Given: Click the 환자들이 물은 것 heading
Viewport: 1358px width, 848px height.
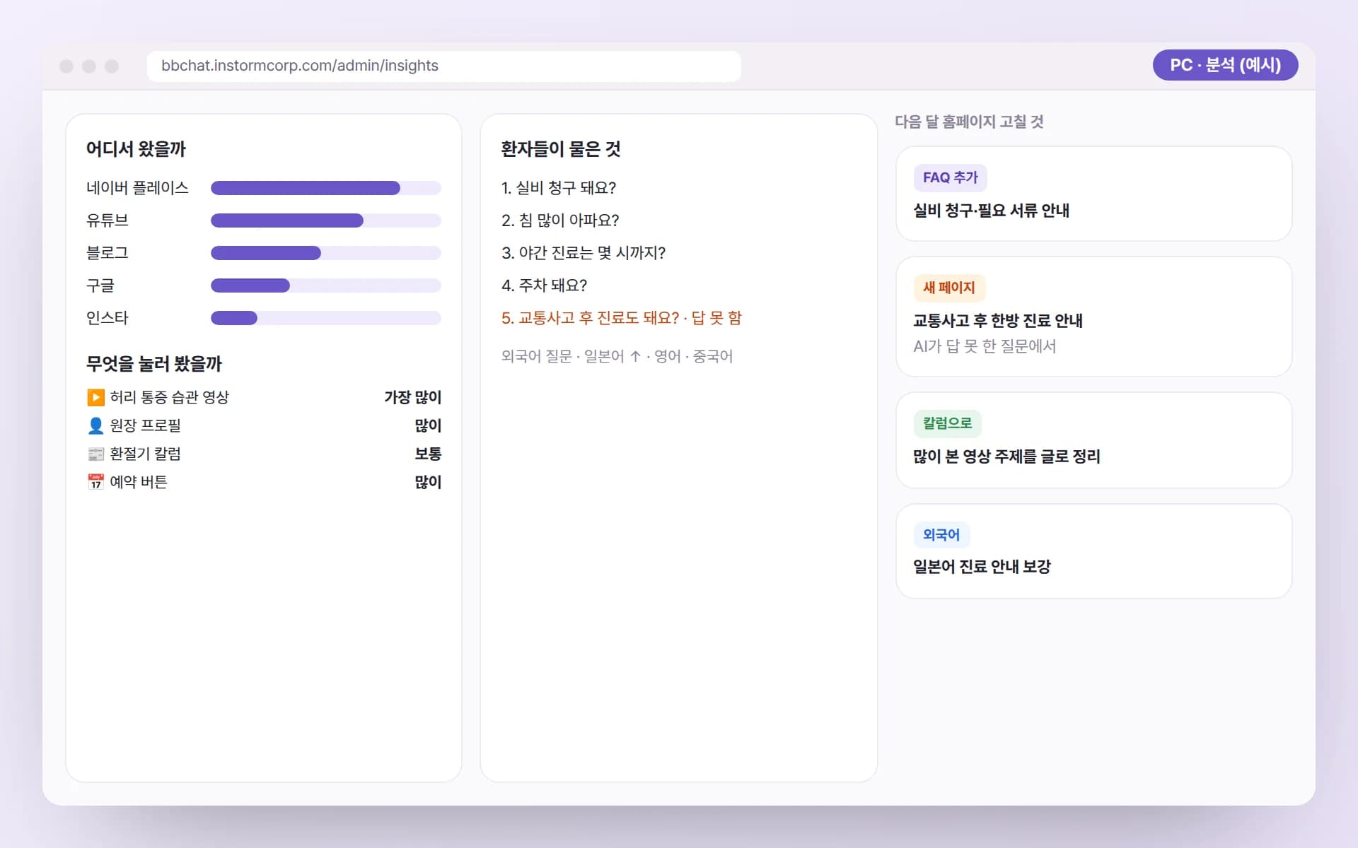Looking at the screenshot, I should (x=561, y=149).
